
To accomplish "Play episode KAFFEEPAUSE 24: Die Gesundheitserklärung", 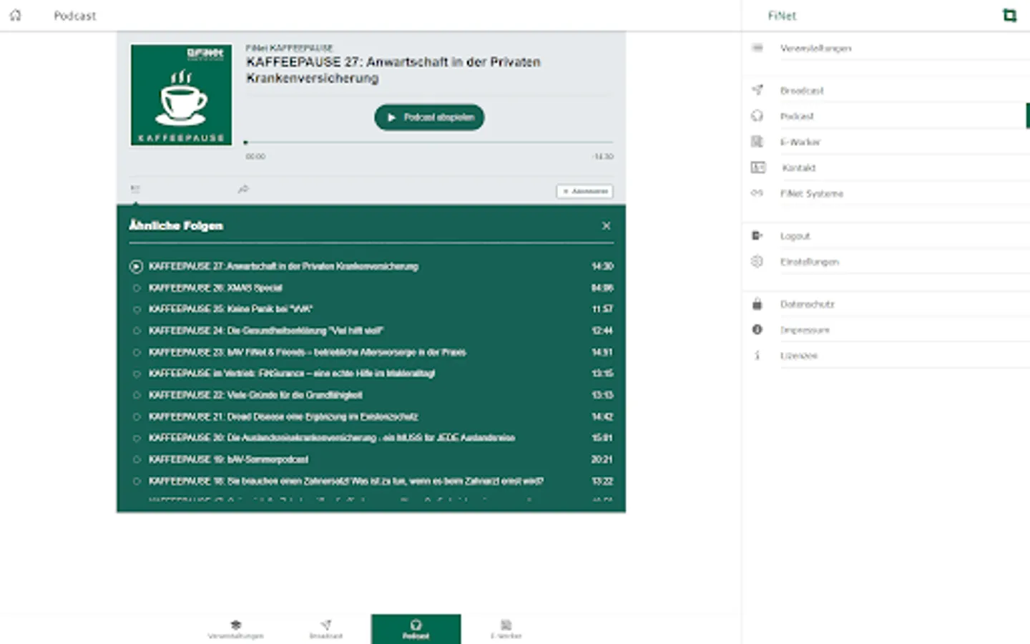I will point(266,331).
